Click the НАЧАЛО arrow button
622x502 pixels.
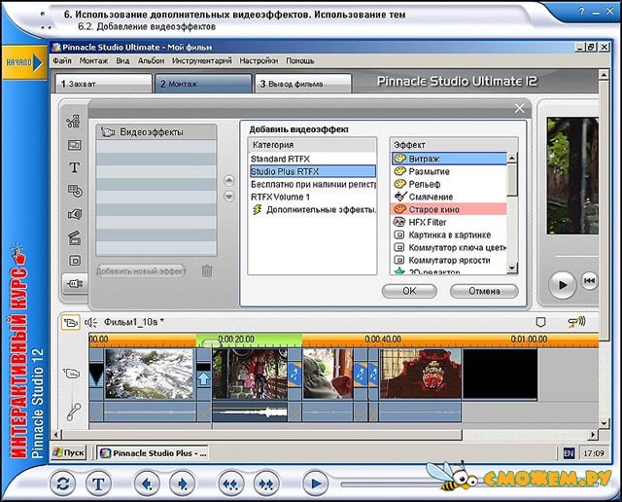(23, 62)
